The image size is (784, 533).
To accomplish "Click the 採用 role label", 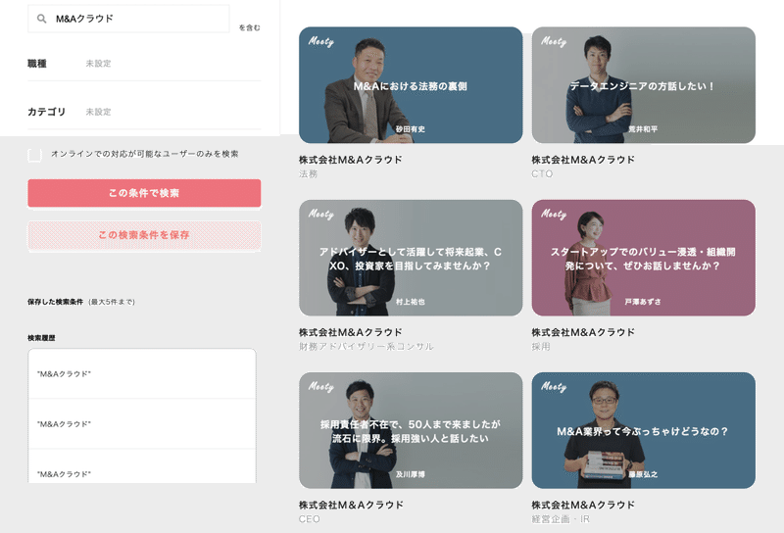I will (x=541, y=347).
